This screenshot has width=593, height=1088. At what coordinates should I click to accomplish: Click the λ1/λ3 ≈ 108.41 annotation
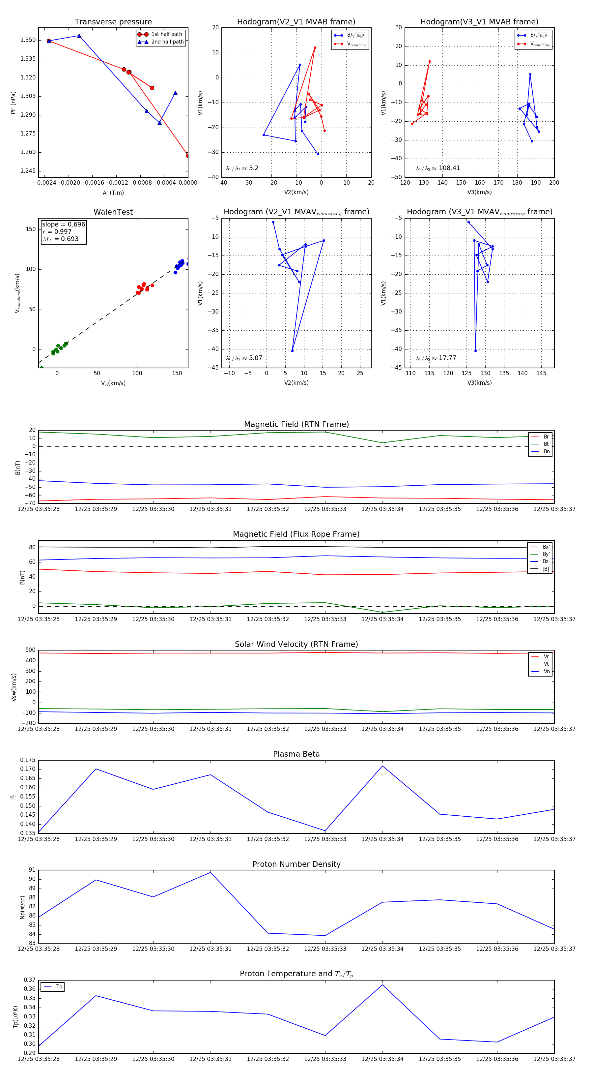pyautogui.click(x=438, y=168)
